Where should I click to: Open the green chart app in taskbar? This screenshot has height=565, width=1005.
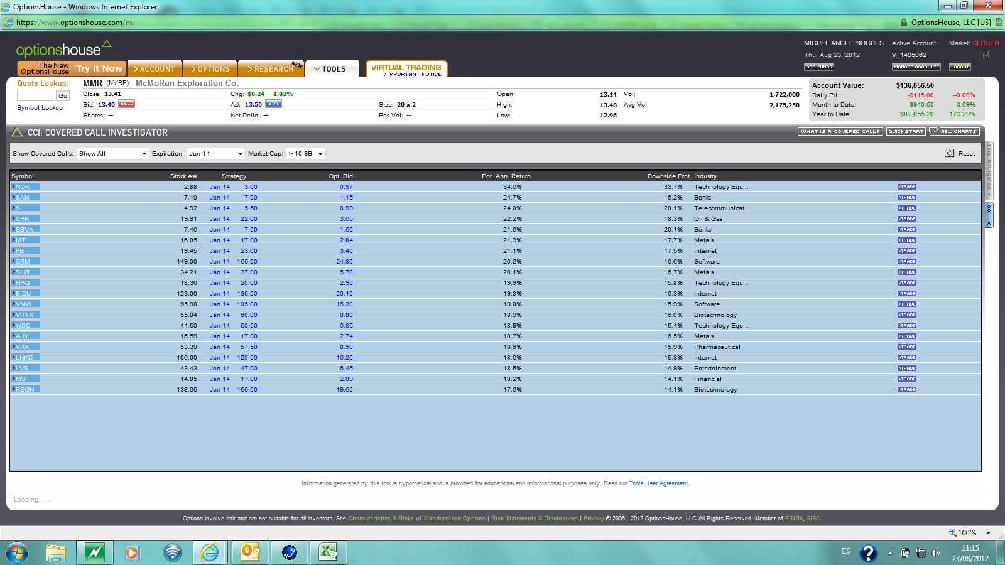pos(95,552)
